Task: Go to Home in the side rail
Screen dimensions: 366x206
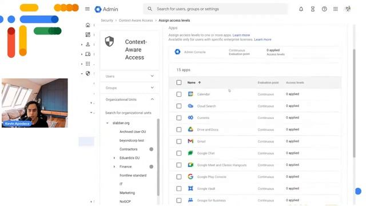Action: pos(87,25)
